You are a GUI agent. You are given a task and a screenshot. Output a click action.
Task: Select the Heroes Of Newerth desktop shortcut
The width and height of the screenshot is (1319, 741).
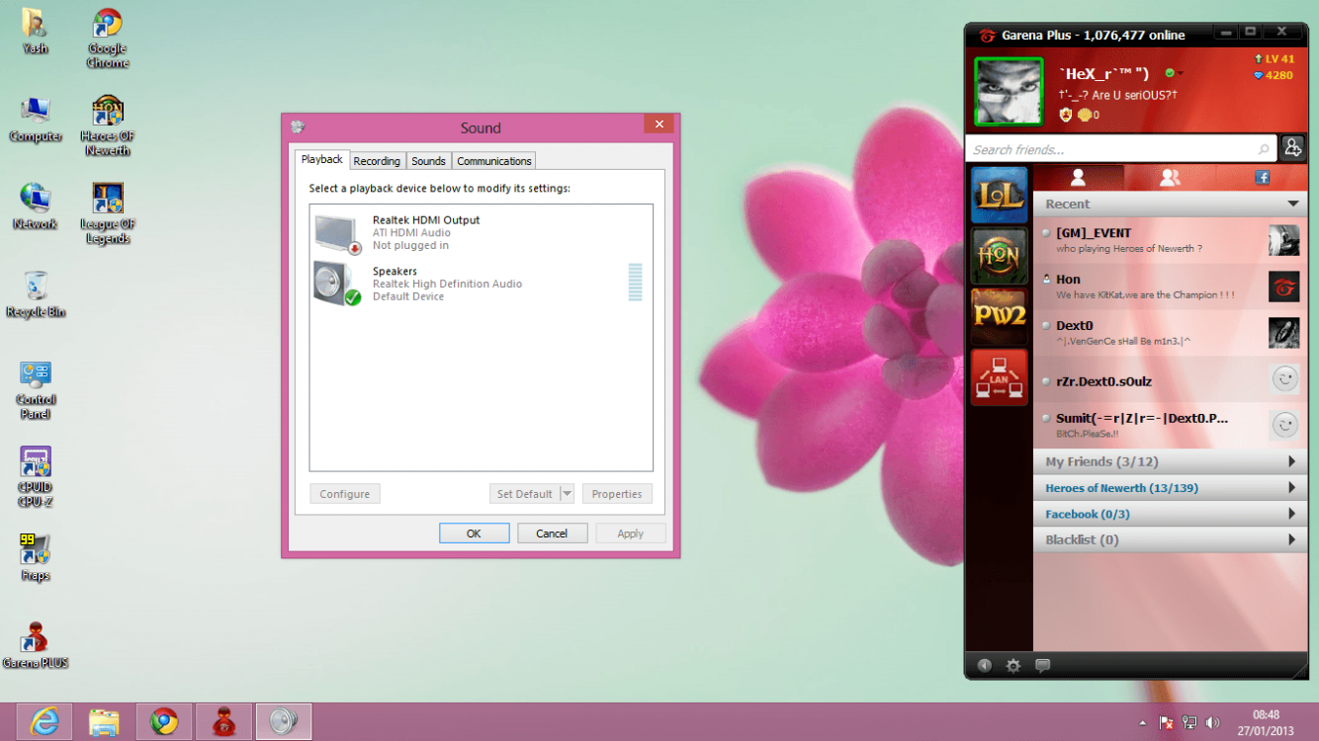(107, 124)
